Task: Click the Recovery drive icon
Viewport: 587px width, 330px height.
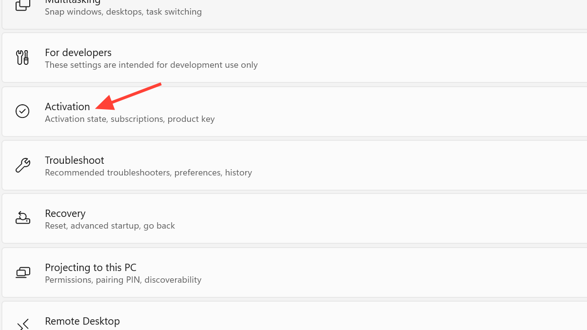Action: 22,218
